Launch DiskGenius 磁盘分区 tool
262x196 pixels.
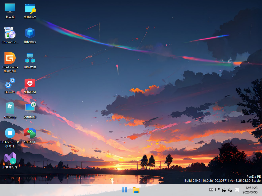point(10,58)
